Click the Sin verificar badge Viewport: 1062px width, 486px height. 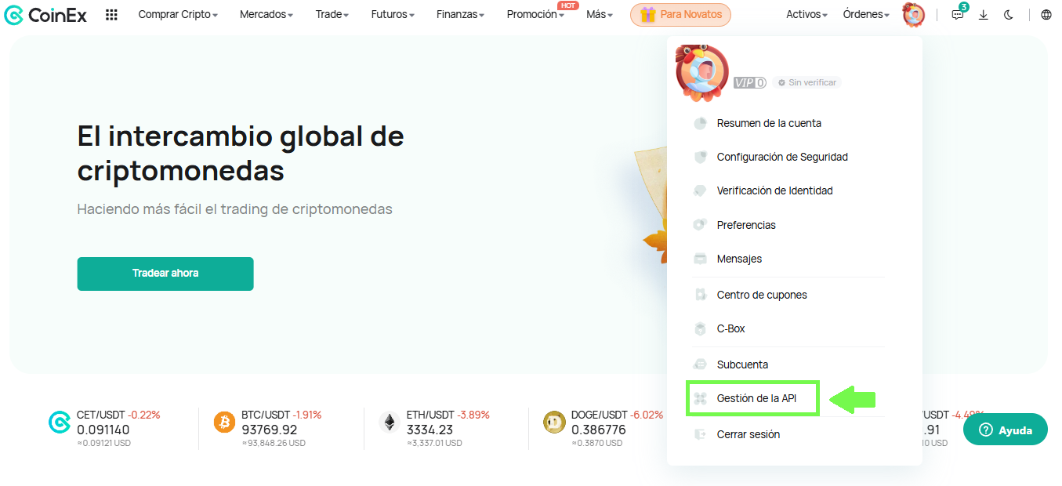tap(806, 82)
